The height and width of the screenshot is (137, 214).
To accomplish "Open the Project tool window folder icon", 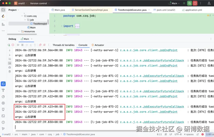I will (3, 10).
